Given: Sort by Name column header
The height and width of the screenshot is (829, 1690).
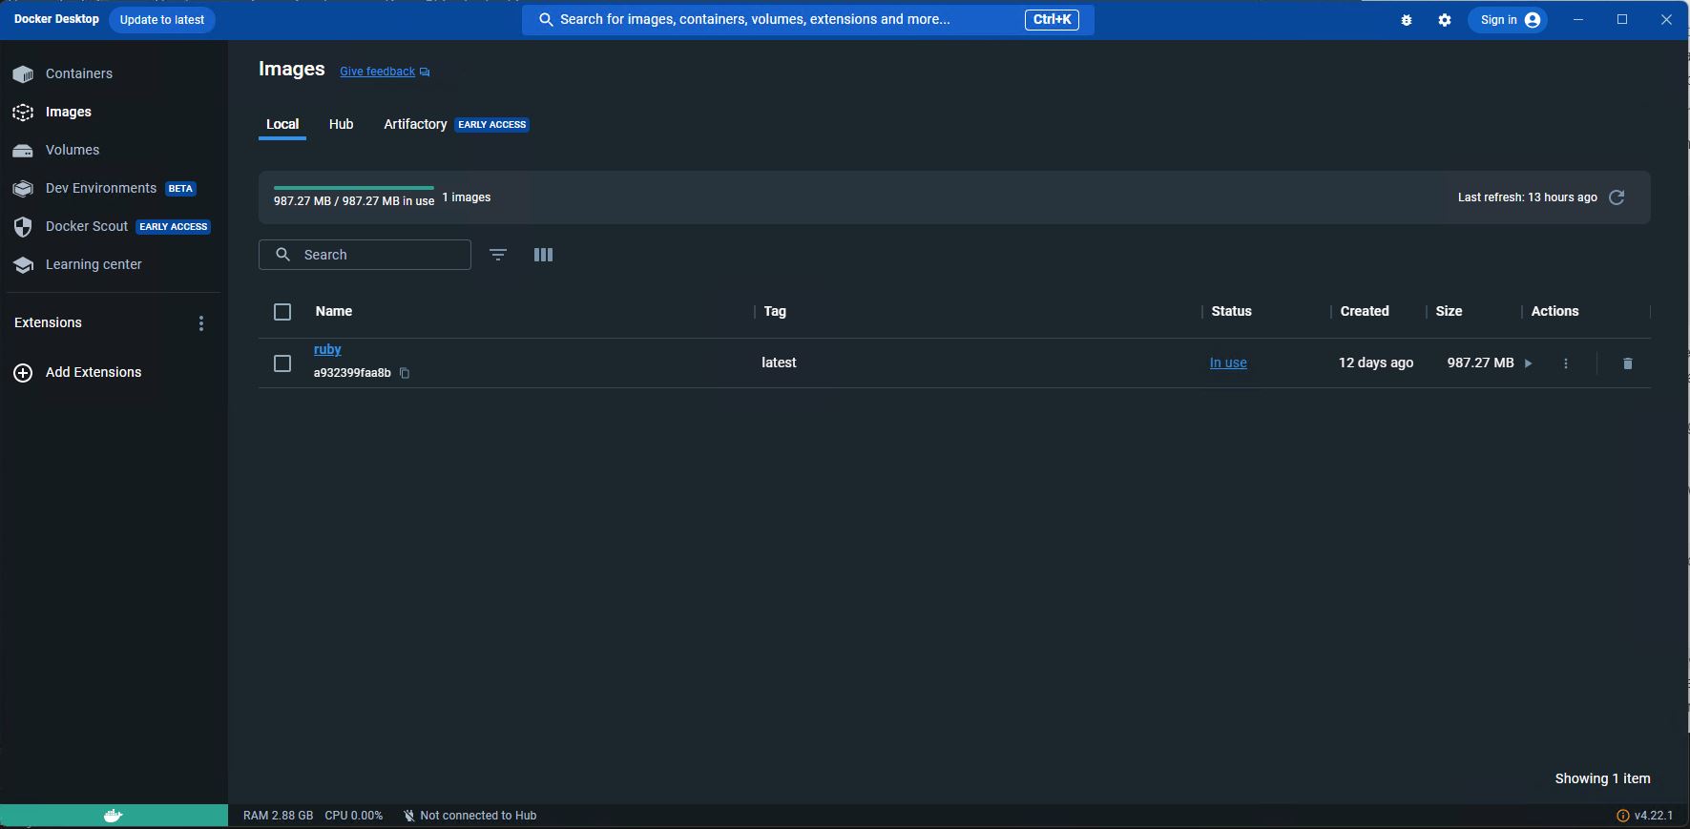Looking at the screenshot, I should 334,311.
